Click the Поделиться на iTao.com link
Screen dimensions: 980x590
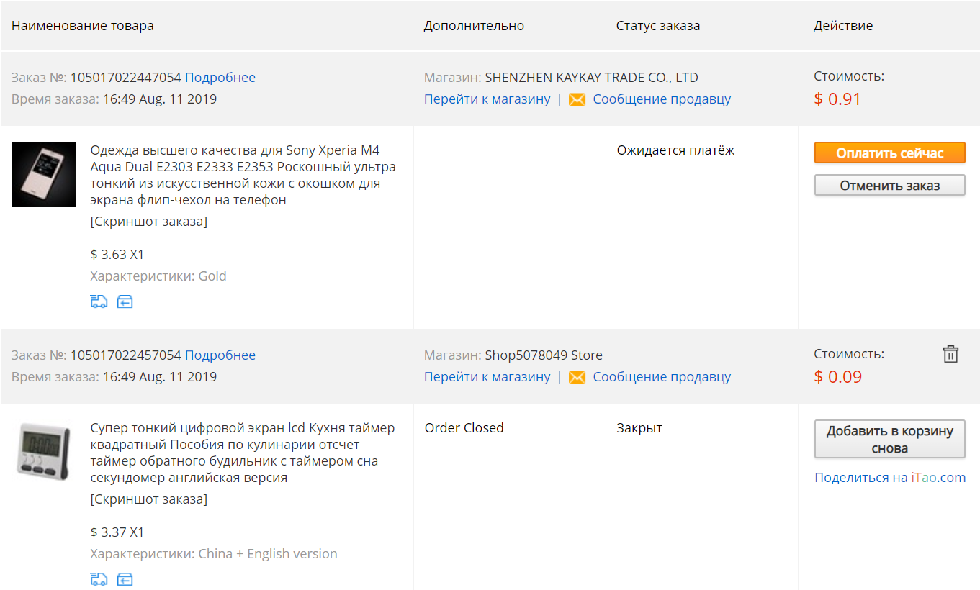coord(890,478)
